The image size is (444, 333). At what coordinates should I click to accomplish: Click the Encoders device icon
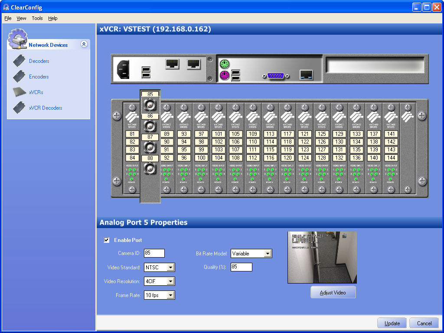[19, 77]
